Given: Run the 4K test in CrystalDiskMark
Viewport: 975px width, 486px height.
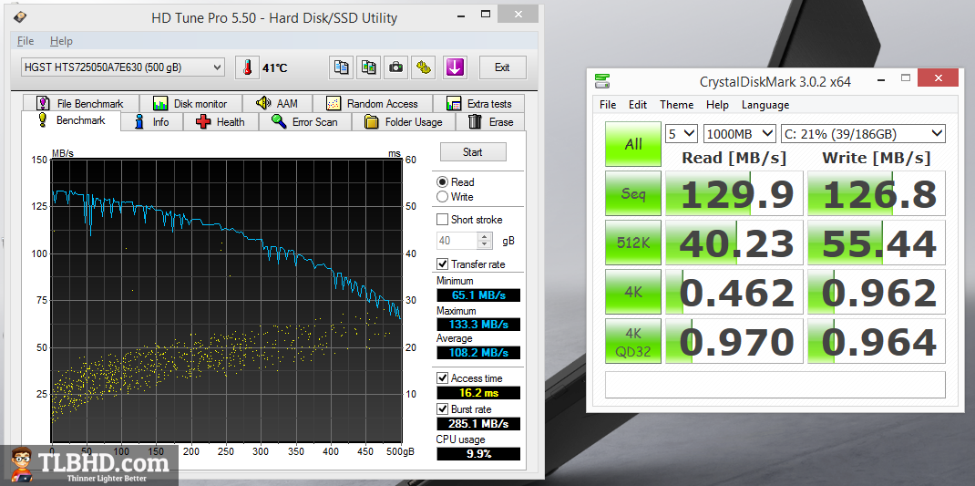Looking at the screenshot, I should pos(633,292).
